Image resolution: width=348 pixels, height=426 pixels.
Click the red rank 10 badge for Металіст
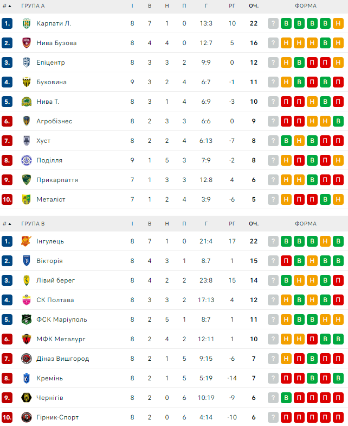(7, 199)
